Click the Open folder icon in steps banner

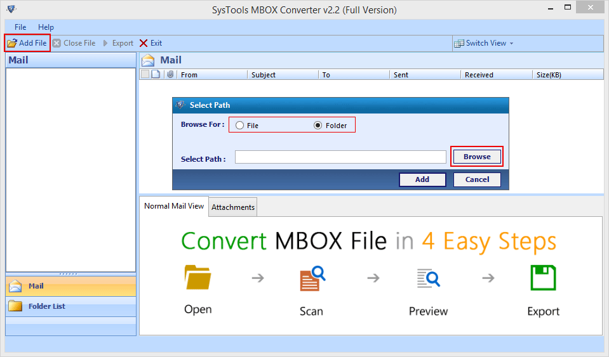coord(197,277)
